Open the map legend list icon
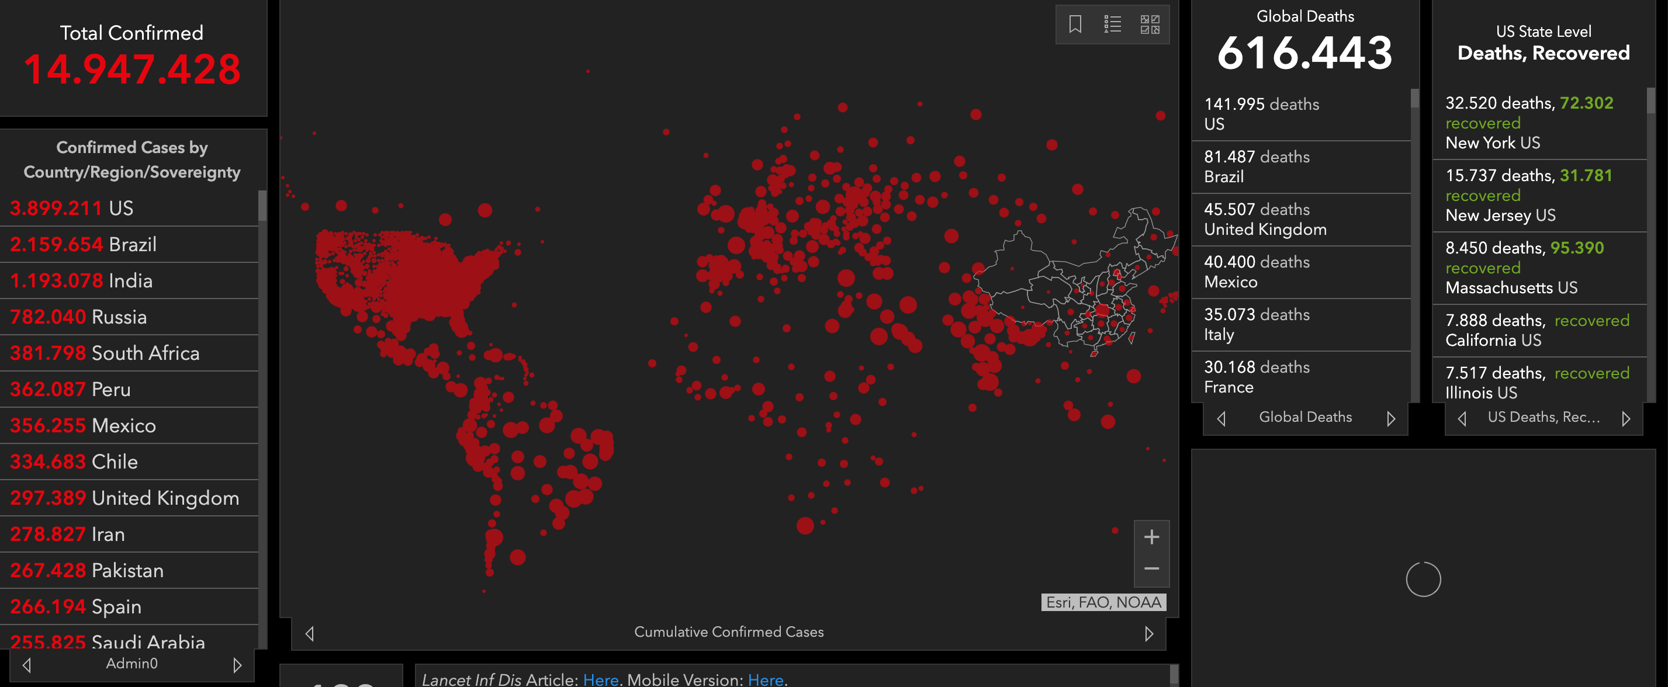1668x687 pixels. tap(1112, 25)
